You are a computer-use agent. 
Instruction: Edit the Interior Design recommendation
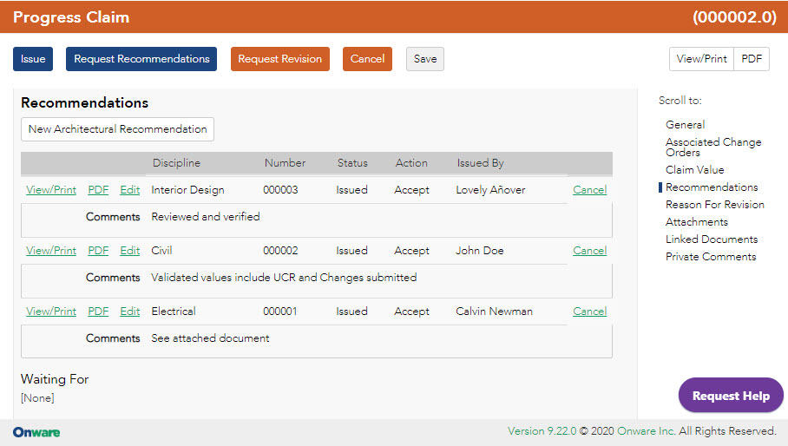129,190
